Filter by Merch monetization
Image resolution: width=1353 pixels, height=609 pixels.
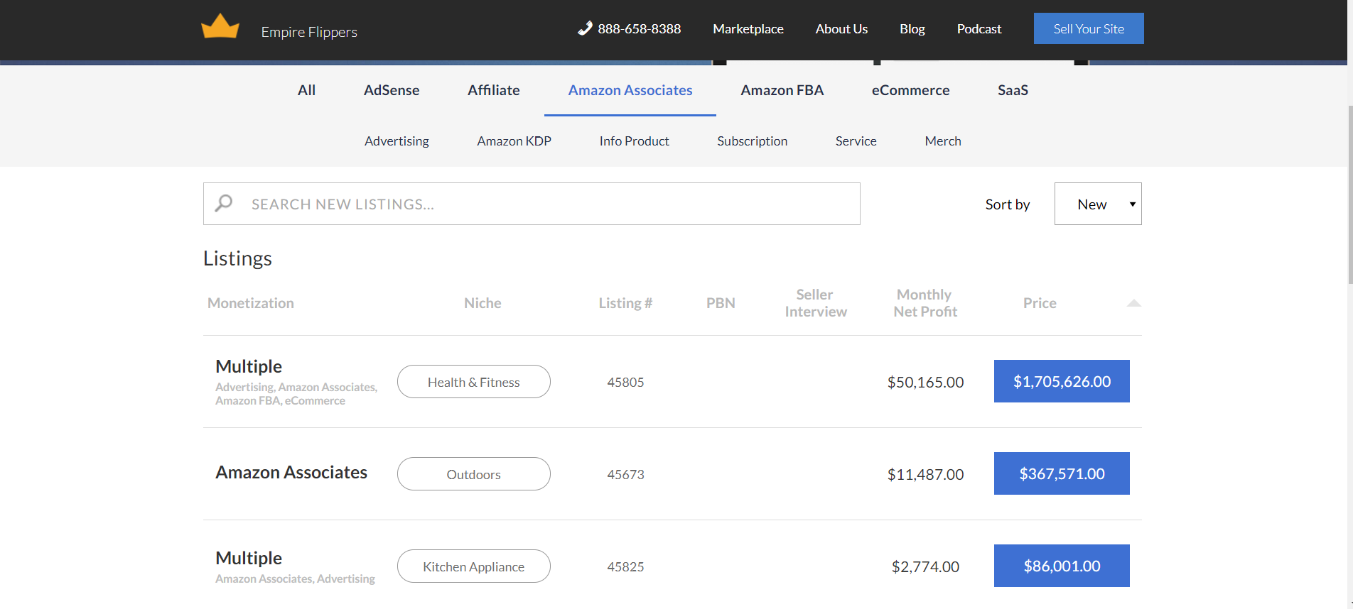(x=943, y=141)
